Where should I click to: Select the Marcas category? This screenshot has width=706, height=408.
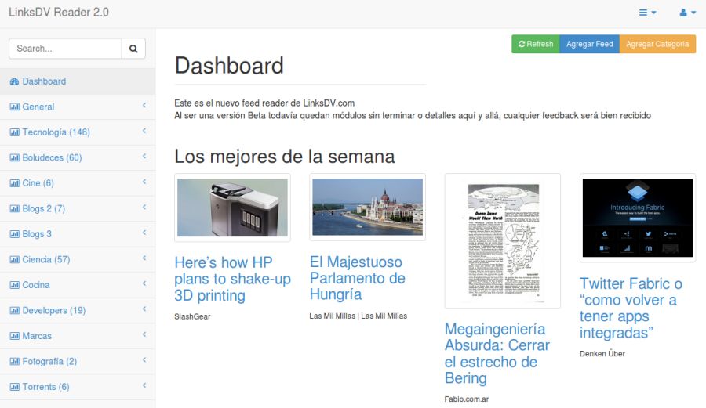tap(78, 336)
